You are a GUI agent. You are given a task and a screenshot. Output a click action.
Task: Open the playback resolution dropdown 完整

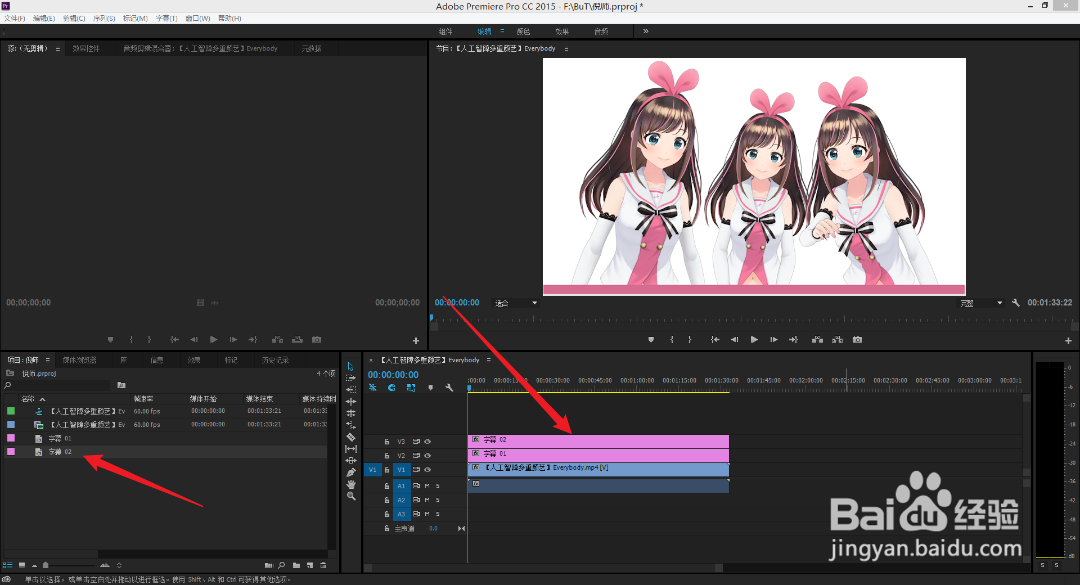(981, 303)
